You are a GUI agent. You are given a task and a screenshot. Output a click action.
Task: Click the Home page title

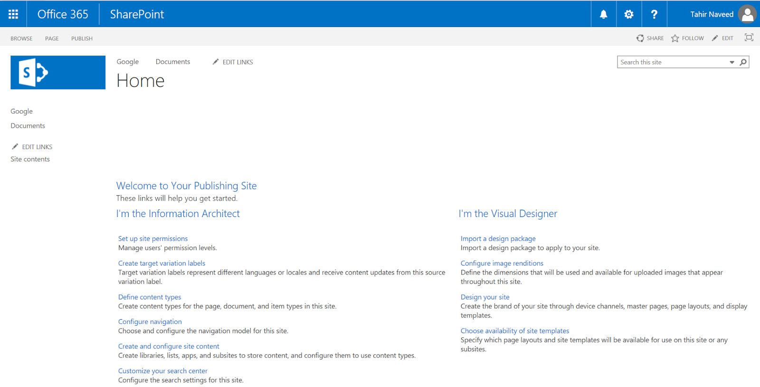141,81
